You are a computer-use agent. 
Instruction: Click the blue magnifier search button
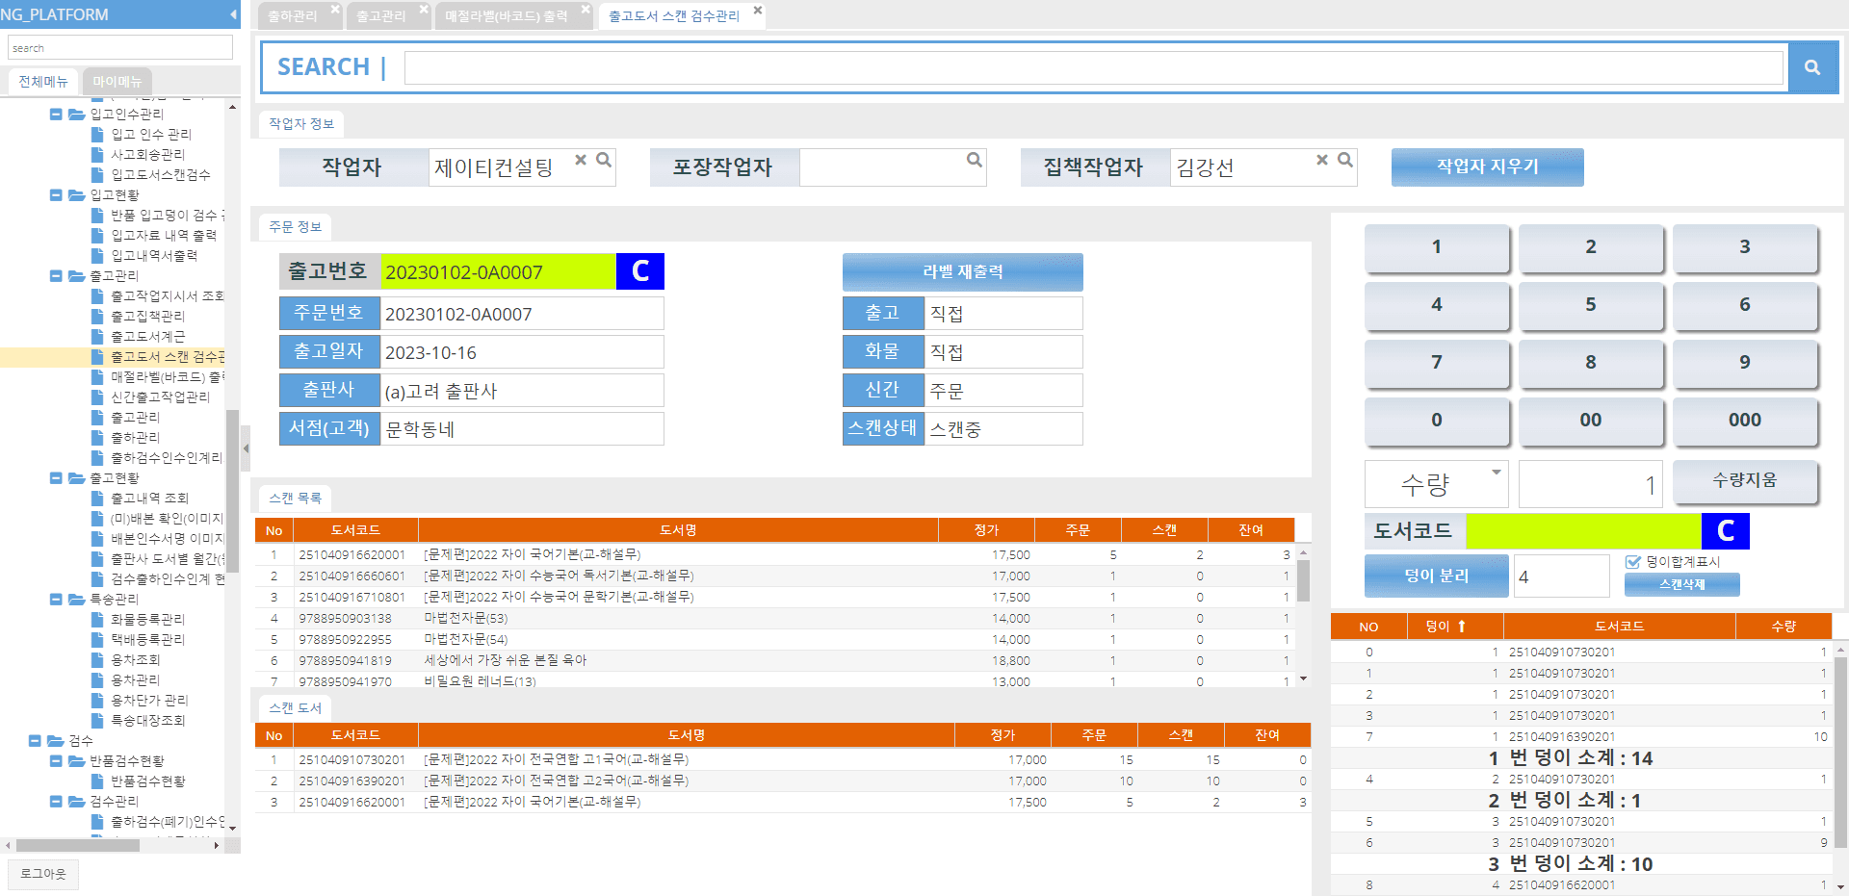tap(1812, 67)
